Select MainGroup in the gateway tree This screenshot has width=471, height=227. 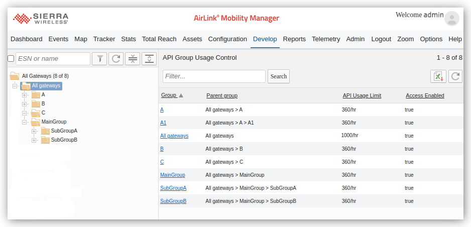(x=54, y=122)
